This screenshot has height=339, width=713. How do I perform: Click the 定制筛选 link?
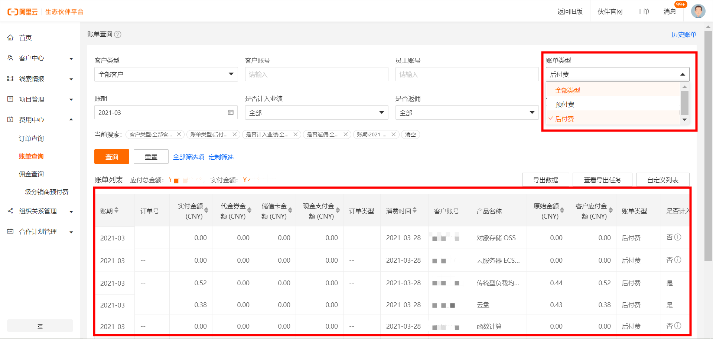221,157
